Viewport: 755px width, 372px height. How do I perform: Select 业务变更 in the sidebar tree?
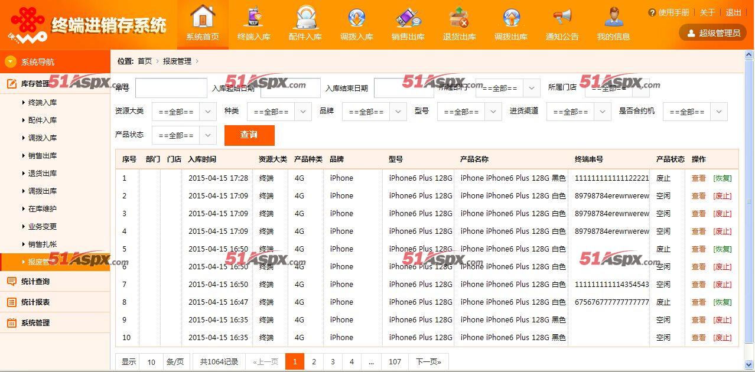click(43, 227)
